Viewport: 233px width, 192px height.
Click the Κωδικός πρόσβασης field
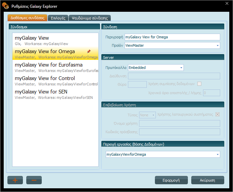click(x=179, y=132)
